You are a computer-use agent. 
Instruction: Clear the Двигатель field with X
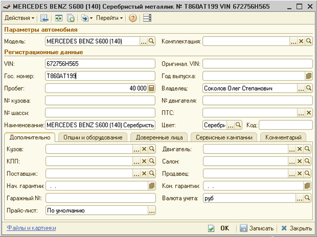click(x=300, y=149)
